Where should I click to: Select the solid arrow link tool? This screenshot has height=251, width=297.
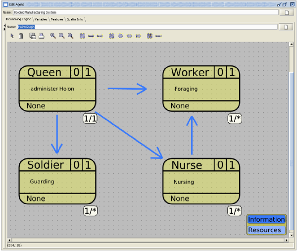[91, 36]
